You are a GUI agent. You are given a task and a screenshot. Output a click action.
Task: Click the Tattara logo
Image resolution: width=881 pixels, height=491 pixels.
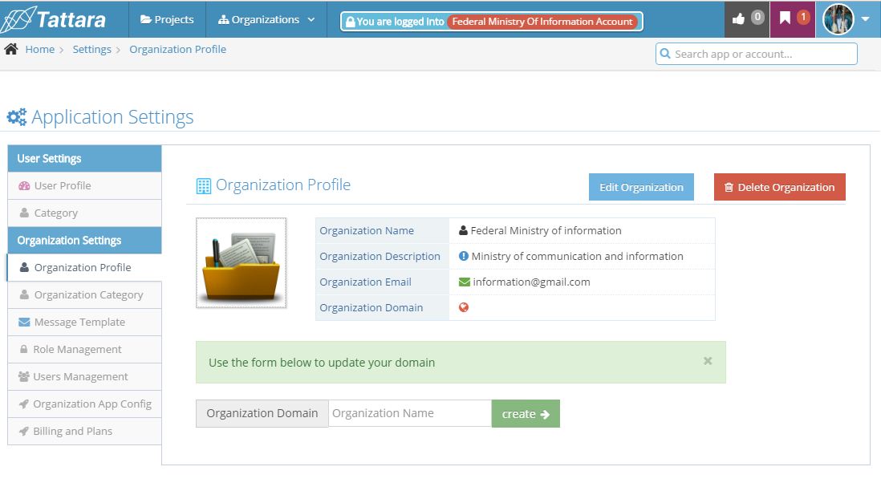pos(54,20)
